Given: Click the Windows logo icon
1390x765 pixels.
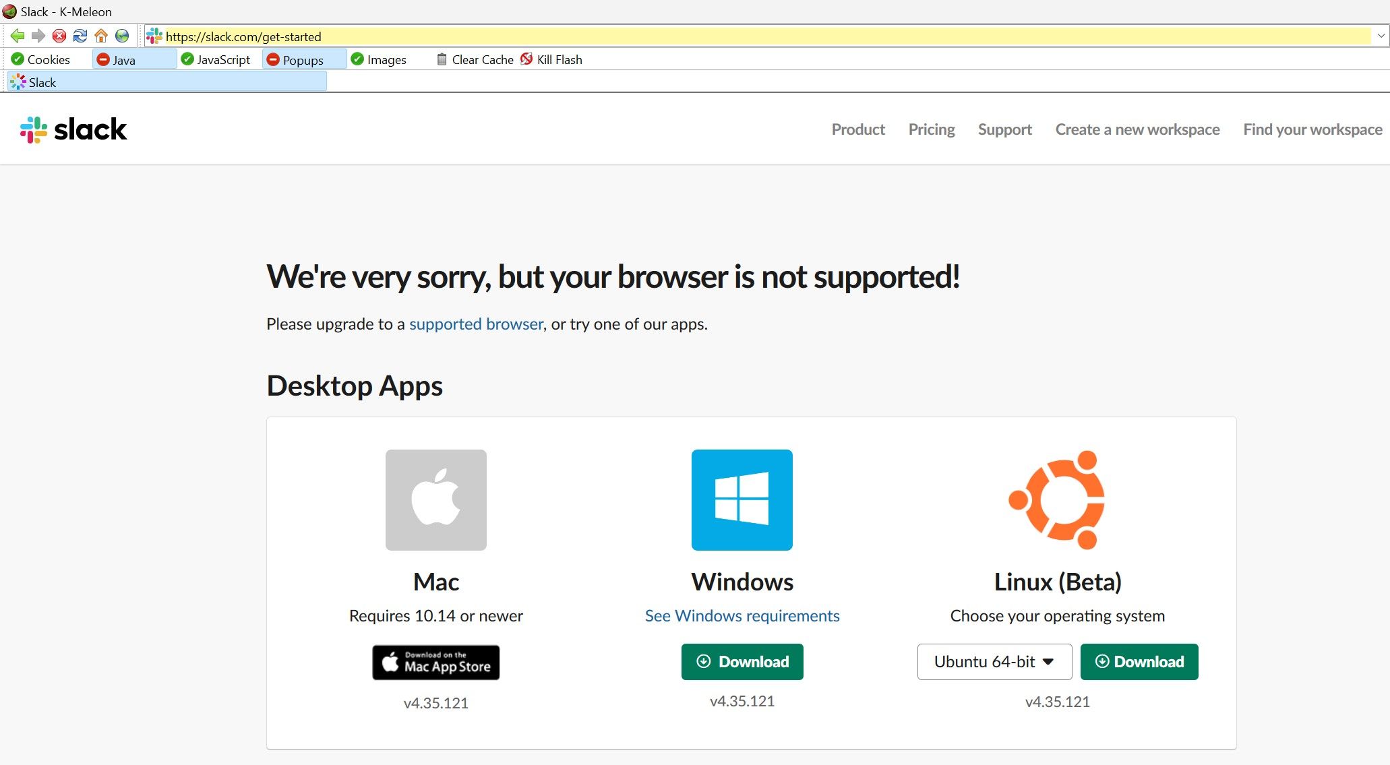Looking at the screenshot, I should 742,499.
